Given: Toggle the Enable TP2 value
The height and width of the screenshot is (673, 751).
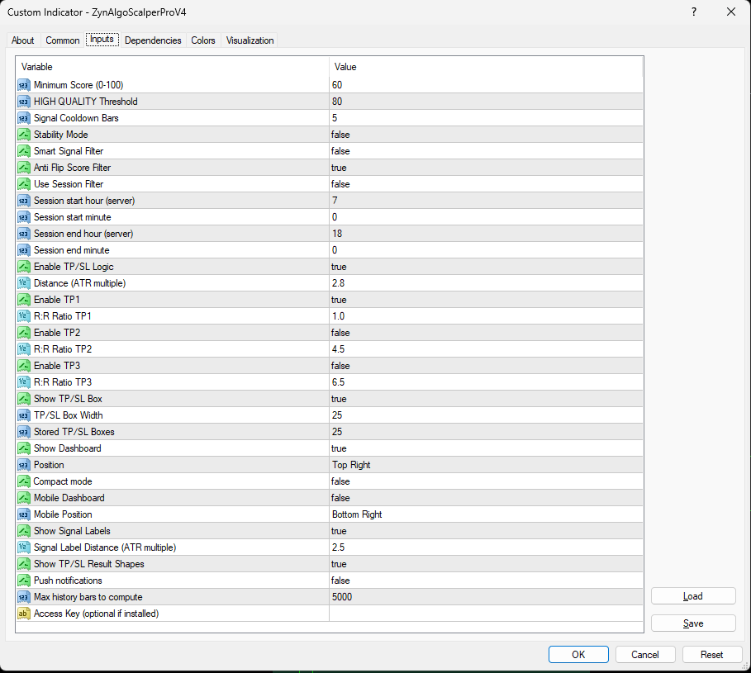Looking at the screenshot, I should coord(486,333).
